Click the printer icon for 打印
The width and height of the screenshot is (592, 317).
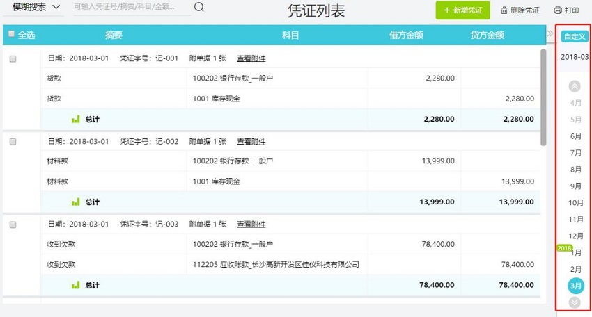[x=557, y=10]
